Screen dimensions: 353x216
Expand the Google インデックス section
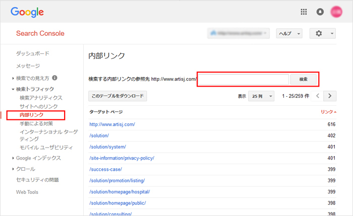pyautogui.click(x=13, y=158)
